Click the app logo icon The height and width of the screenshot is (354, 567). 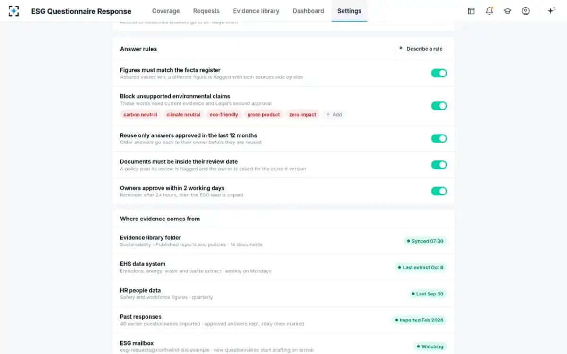point(14,11)
